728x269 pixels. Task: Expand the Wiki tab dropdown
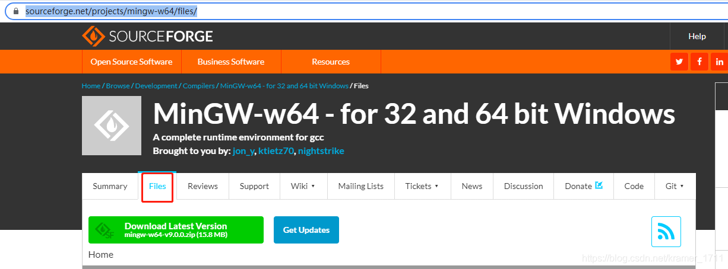pos(303,186)
